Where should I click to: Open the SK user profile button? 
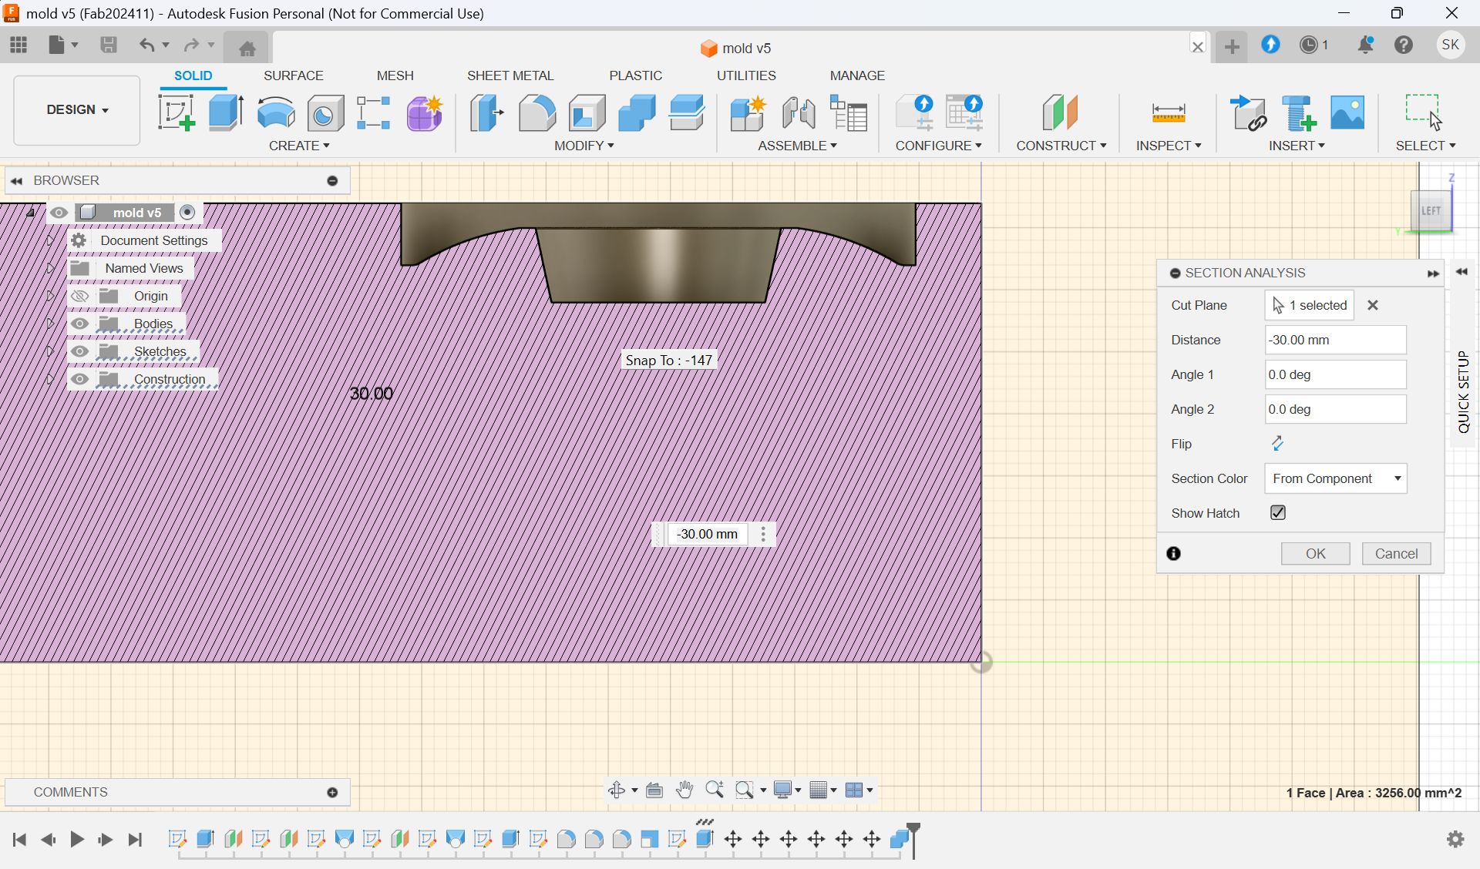[x=1450, y=45]
